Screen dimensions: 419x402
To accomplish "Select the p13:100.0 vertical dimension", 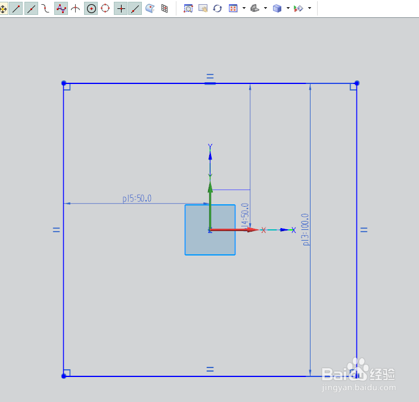I will (x=305, y=229).
